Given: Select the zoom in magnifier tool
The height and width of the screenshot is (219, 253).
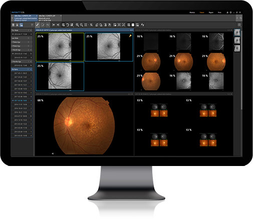Looking at the screenshot, I should pyautogui.click(x=77, y=25).
